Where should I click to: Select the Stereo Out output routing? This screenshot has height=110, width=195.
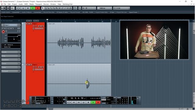click(x=11, y=47)
